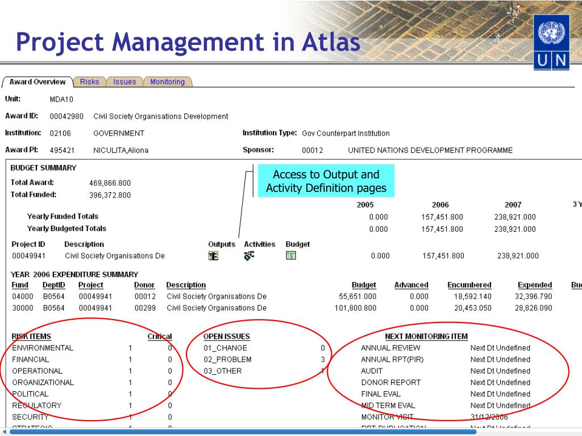Click the Project column header link

pos(90,285)
